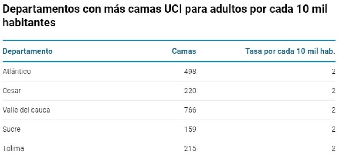Click the rate value in the Cesar row

(333, 91)
